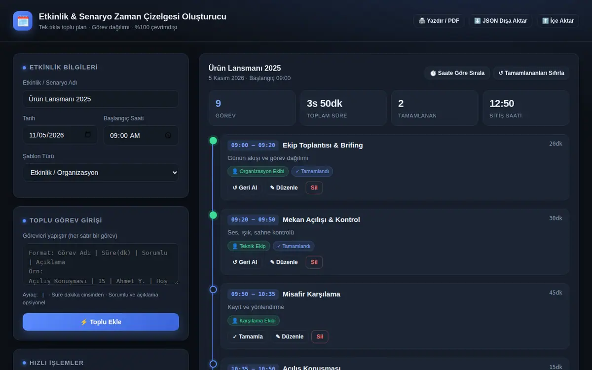Add tasks with Toplu Ekle button
This screenshot has width=592, height=370.
101,322
